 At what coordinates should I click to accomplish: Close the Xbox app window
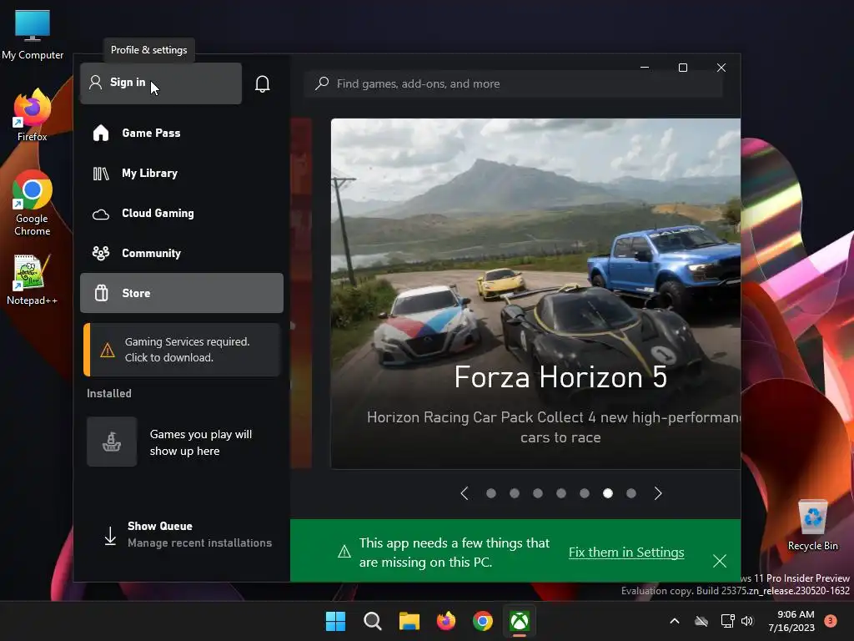[721, 68]
